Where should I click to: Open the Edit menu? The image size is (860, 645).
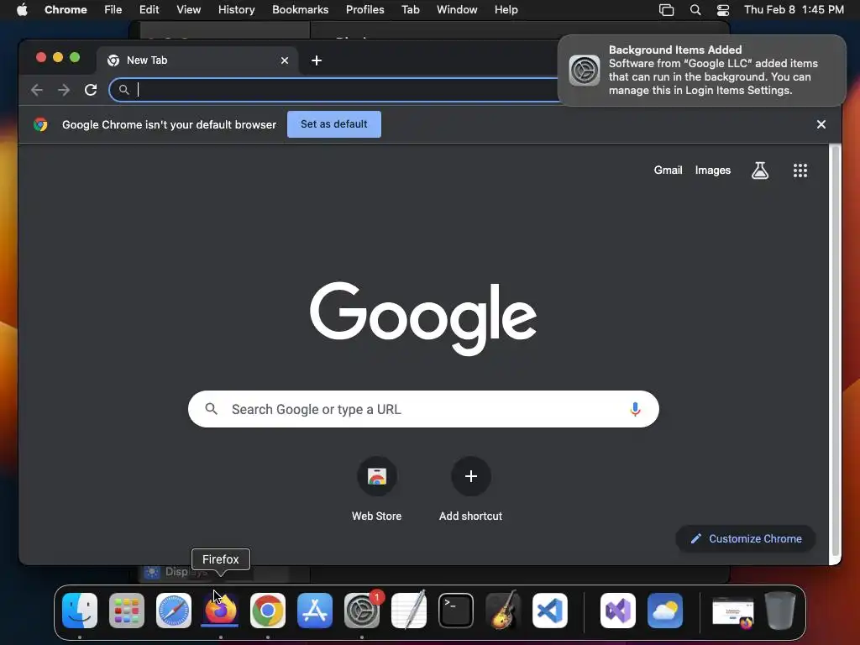pyautogui.click(x=149, y=10)
